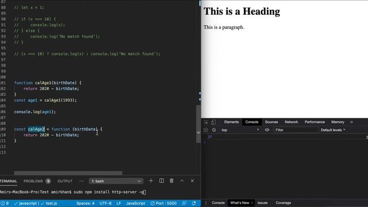Clear the console with the ban icon
The height and width of the screenshot is (207, 368).
point(214,130)
